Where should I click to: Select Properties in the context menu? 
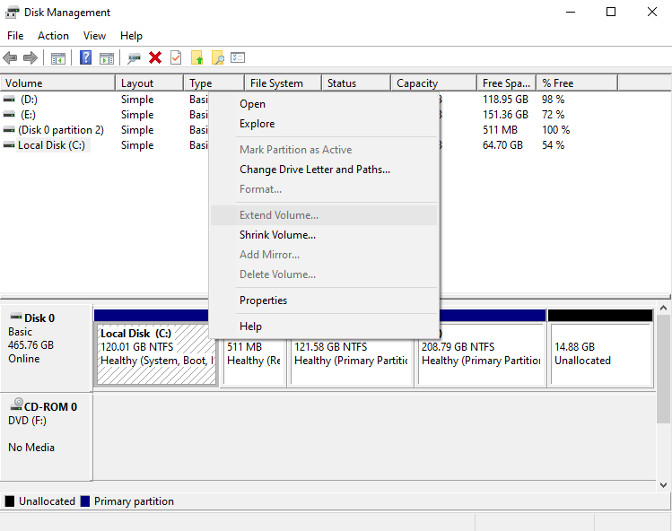tap(324, 300)
